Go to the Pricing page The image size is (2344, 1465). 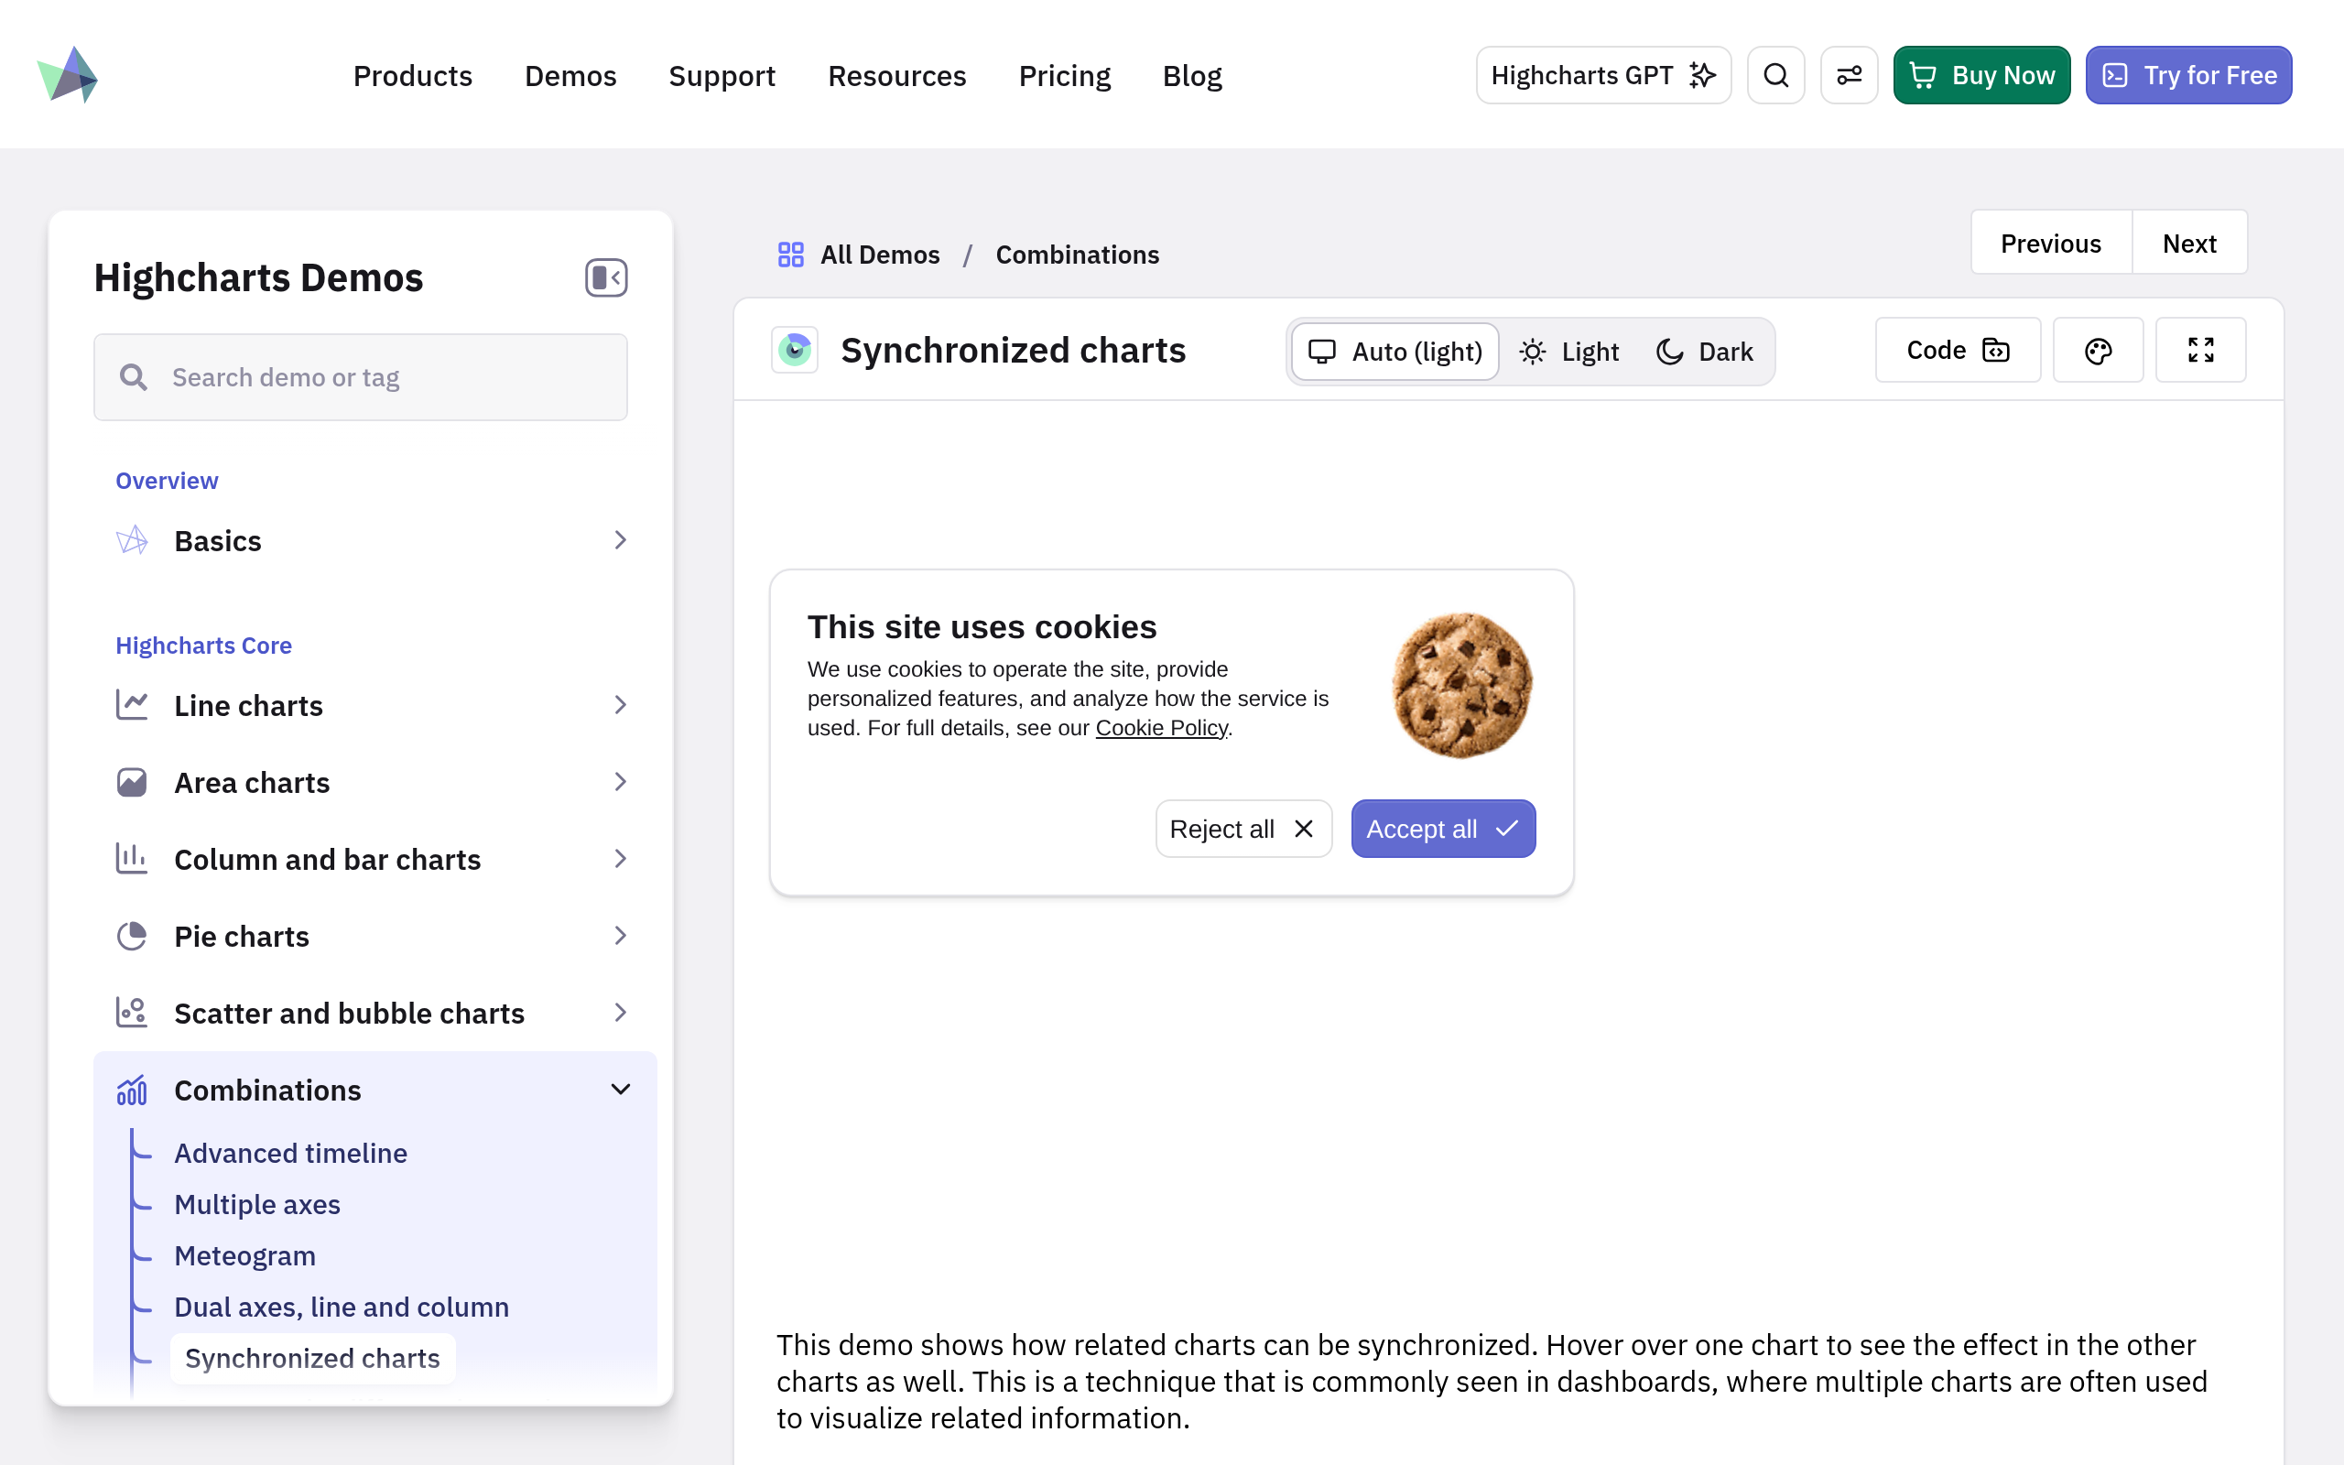point(1065,76)
